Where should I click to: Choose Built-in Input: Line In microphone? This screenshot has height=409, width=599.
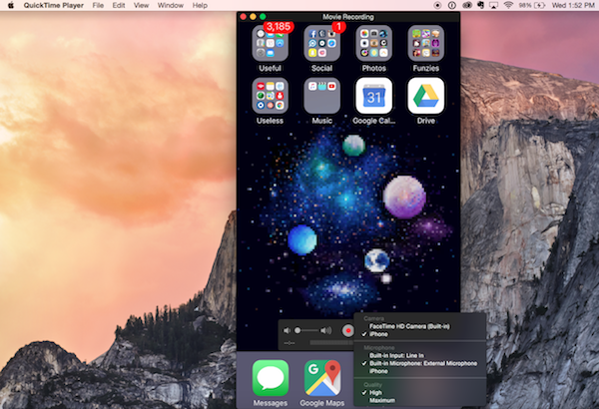point(396,355)
